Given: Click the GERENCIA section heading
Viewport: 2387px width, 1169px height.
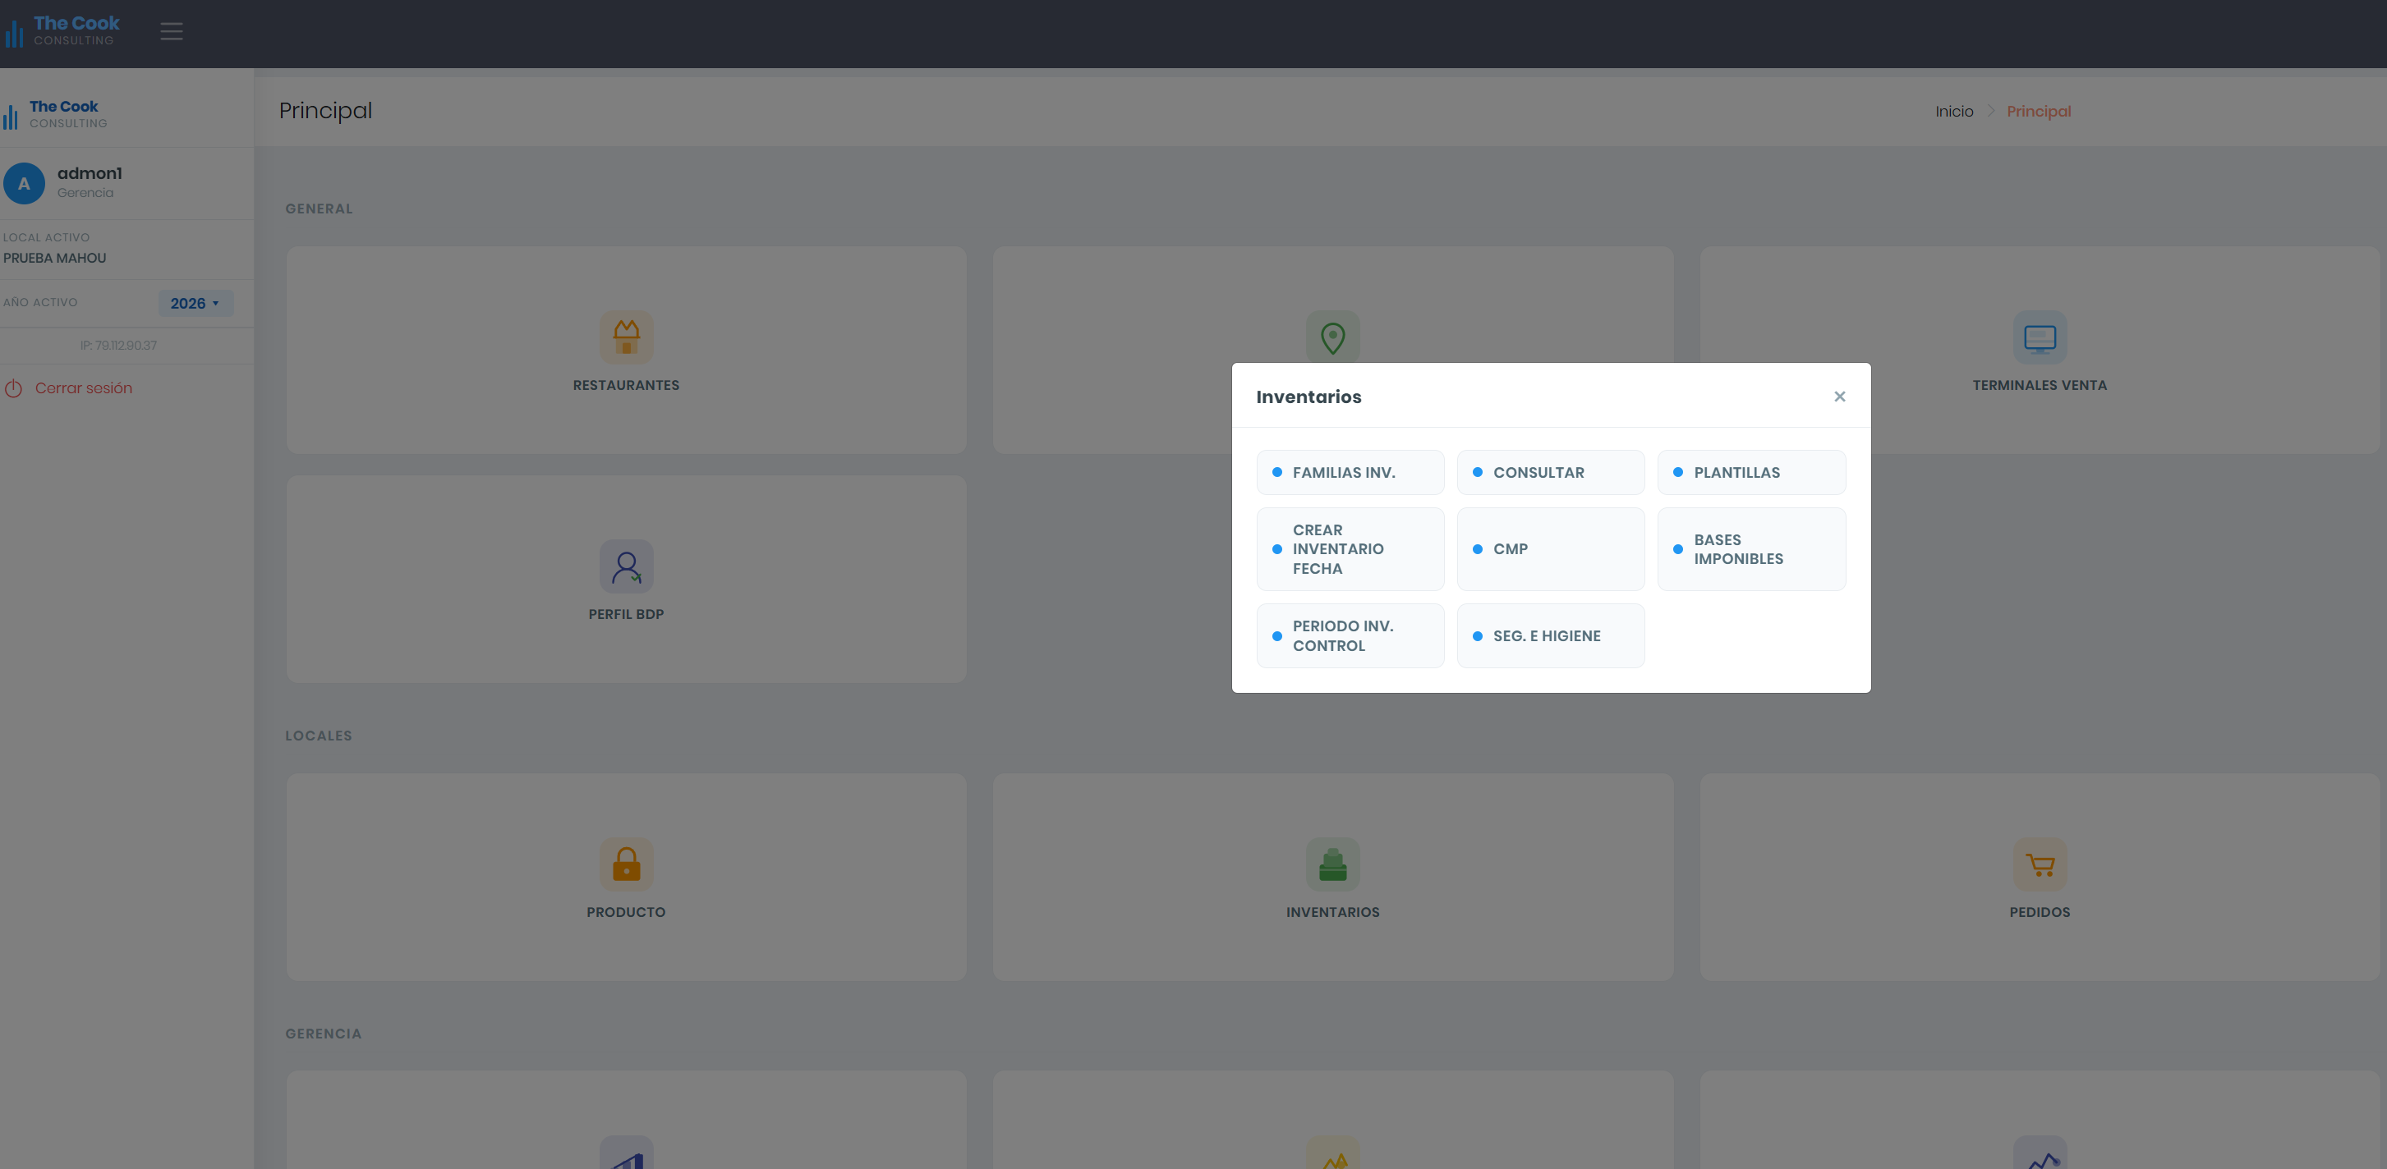Looking at the screenshot, I should tap(324, 1034).
